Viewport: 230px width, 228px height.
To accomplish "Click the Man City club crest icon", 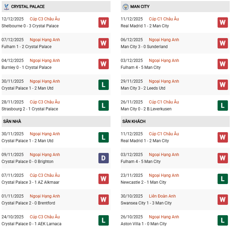I will [x=125, y=7].
